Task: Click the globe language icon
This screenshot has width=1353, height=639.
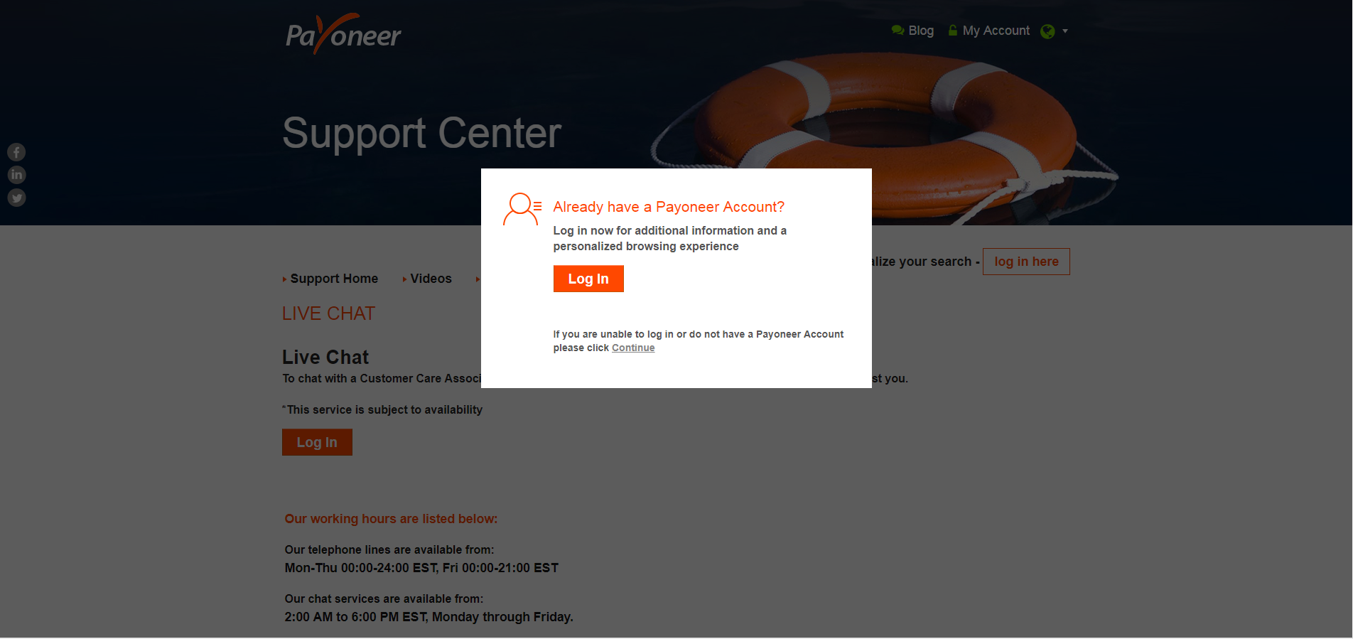Action: point(1047,31)
